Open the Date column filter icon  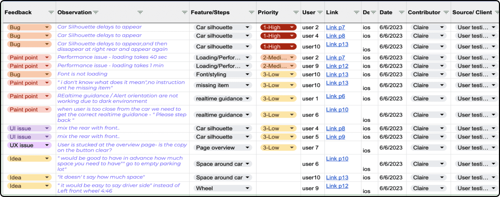402,12
